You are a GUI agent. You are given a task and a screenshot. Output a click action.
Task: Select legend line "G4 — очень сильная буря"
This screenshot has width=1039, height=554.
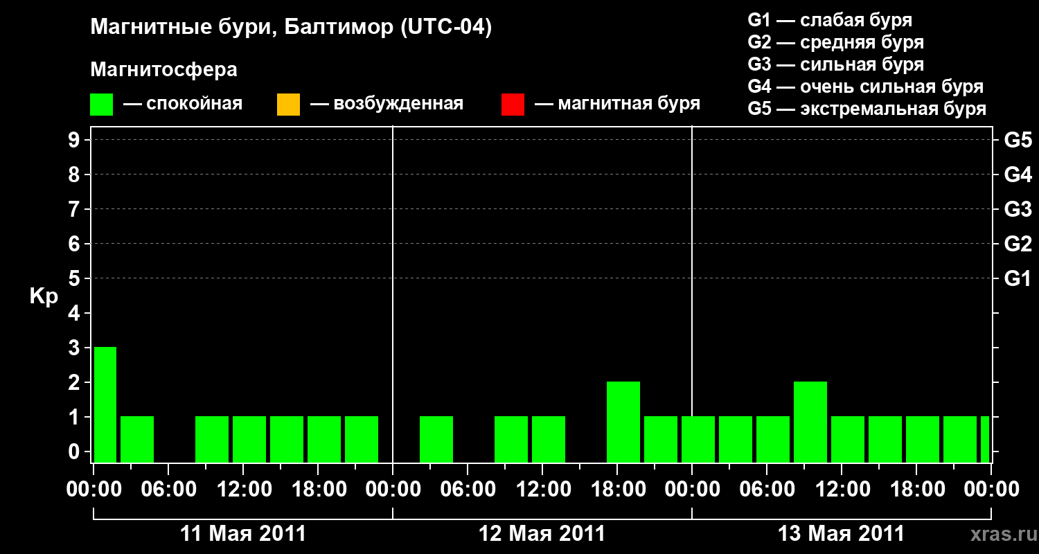coord(865,87)
